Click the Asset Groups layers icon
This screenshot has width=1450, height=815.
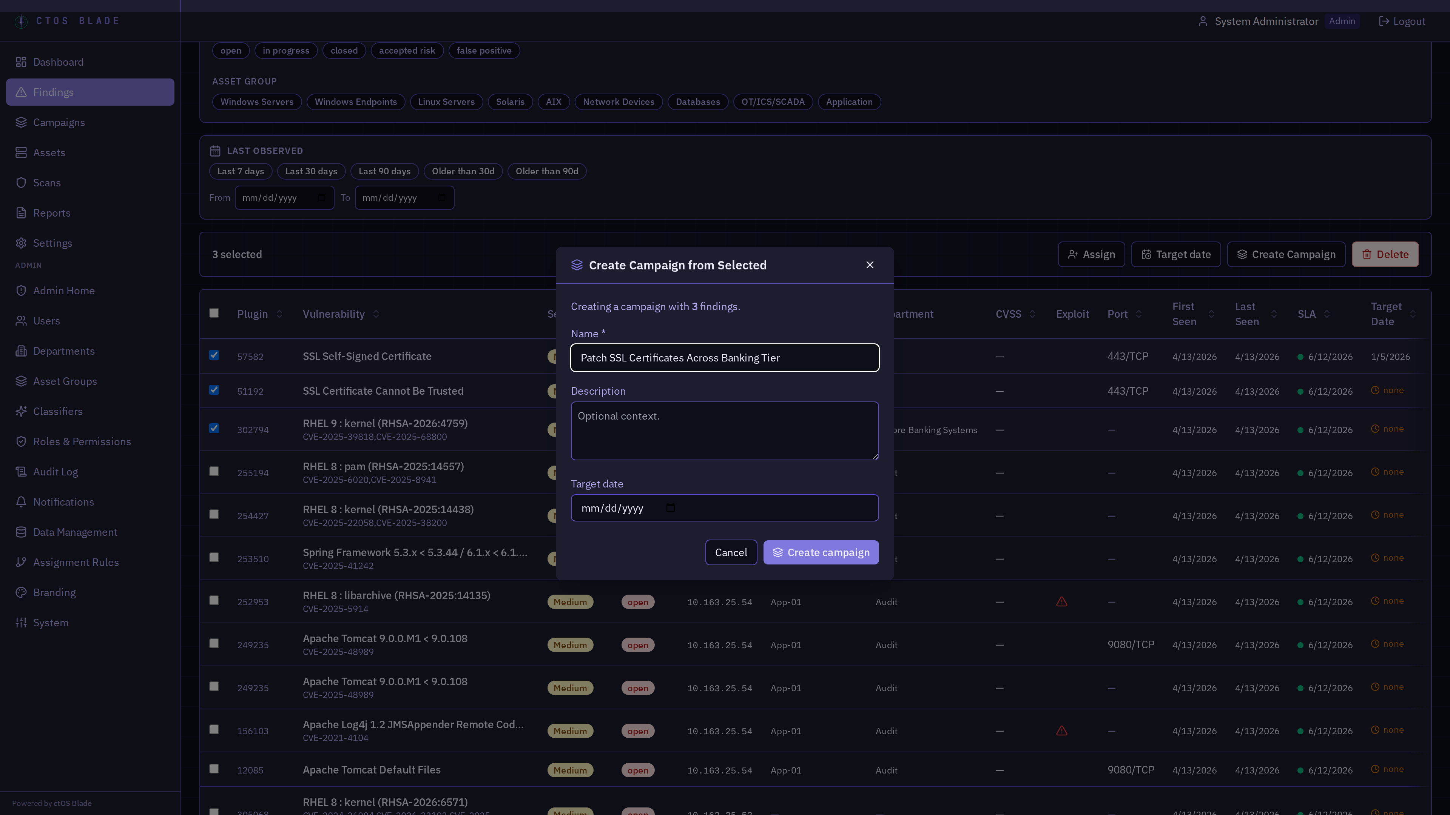coord(21,381)
